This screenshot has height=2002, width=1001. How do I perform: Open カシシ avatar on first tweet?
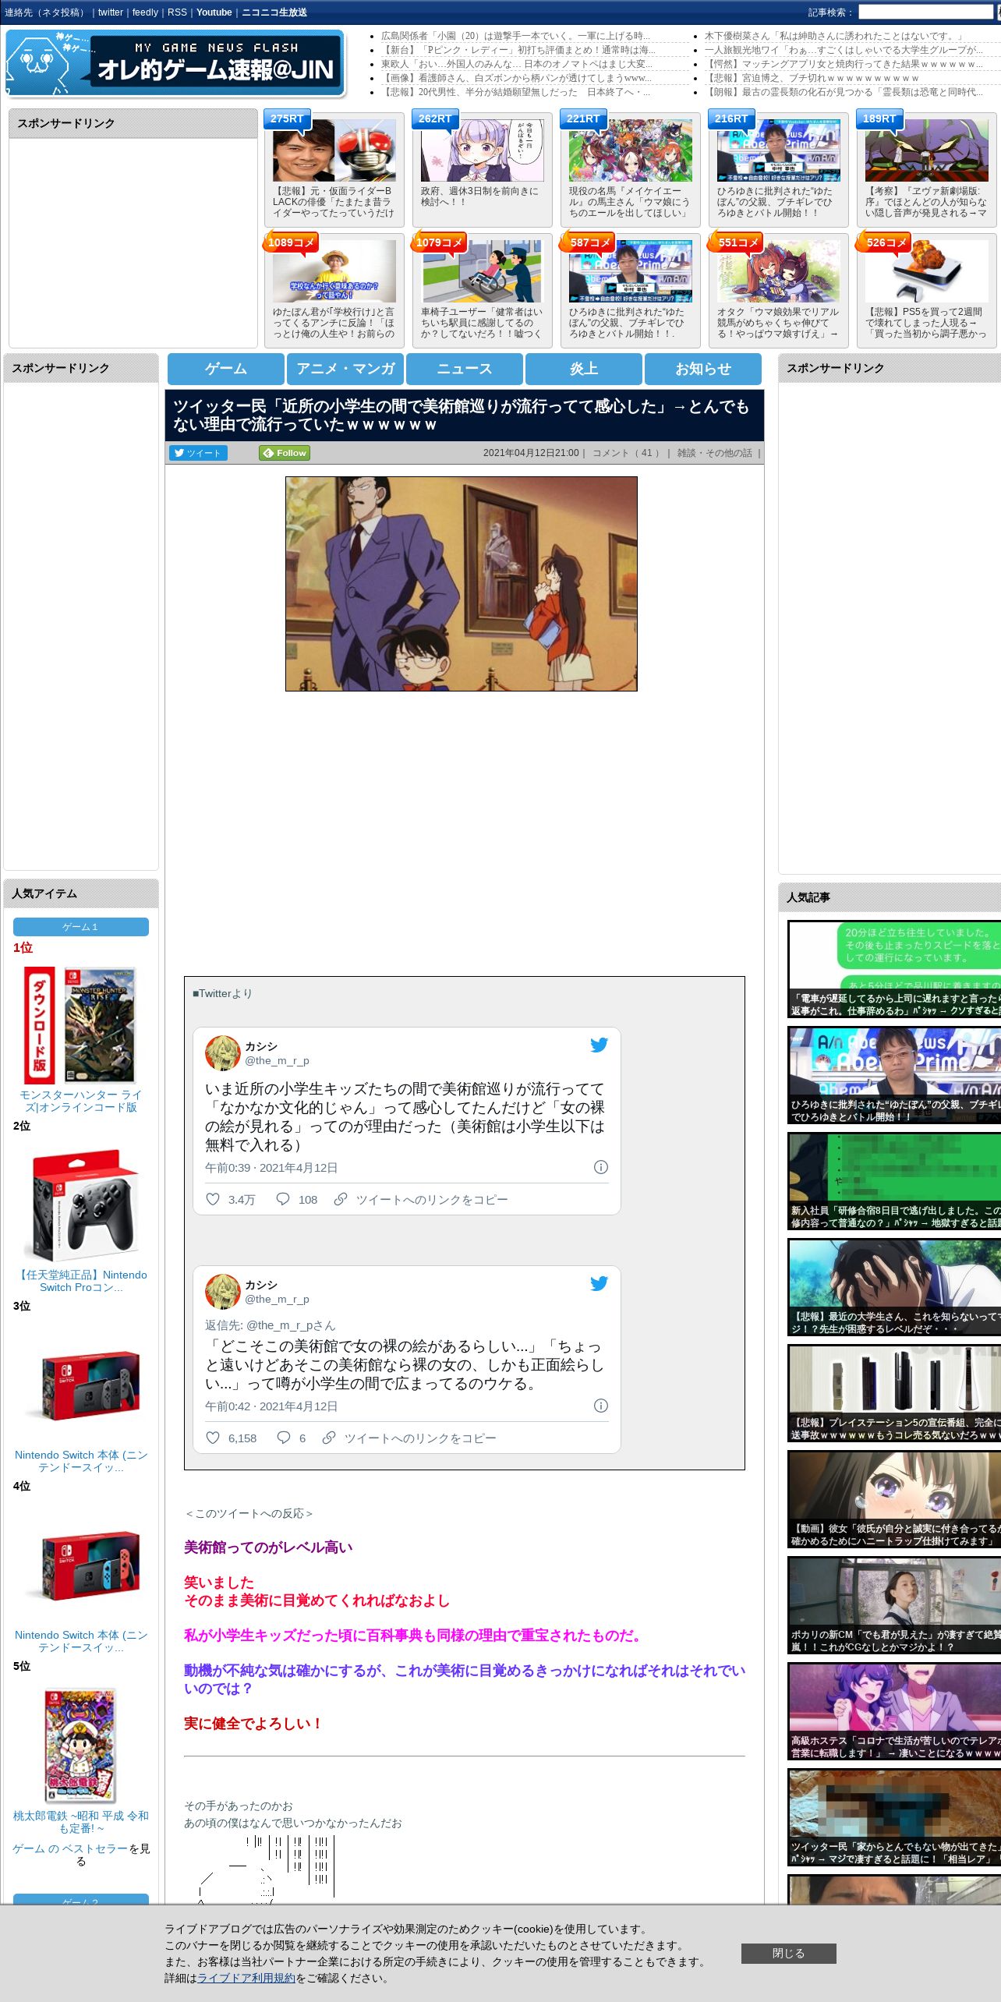pos(222,1053)
